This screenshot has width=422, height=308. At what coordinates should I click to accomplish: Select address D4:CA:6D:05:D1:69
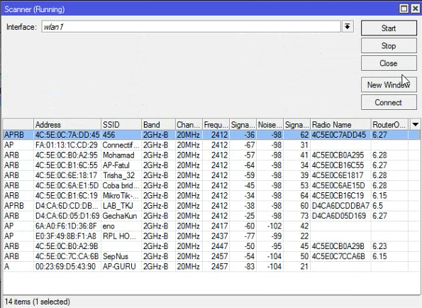tap(67, 216)
